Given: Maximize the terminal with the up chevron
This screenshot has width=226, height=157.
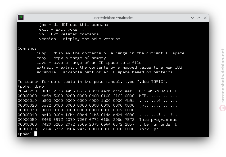Looking at the screenshot, I should (199, 18).
